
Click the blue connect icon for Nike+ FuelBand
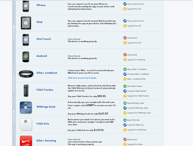[125, 74]
